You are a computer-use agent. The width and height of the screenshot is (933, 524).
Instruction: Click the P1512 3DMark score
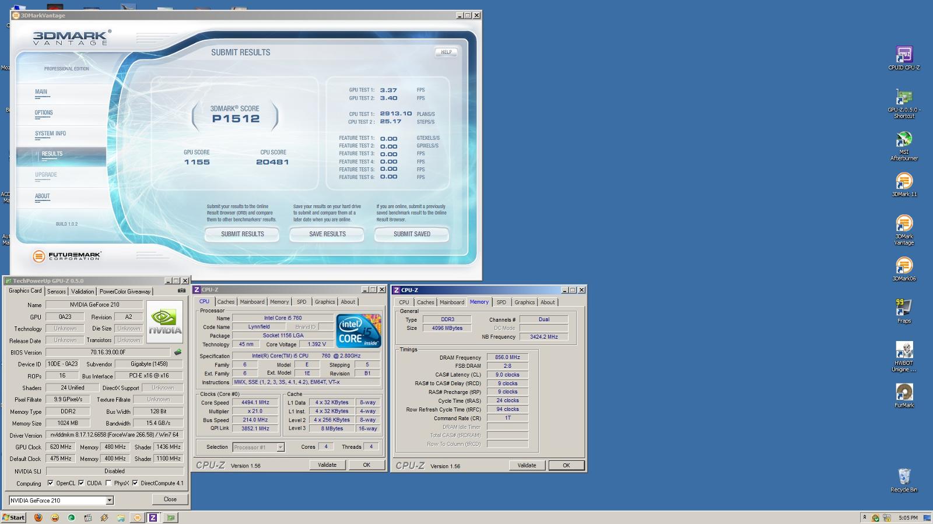click(x=236, y=119)
